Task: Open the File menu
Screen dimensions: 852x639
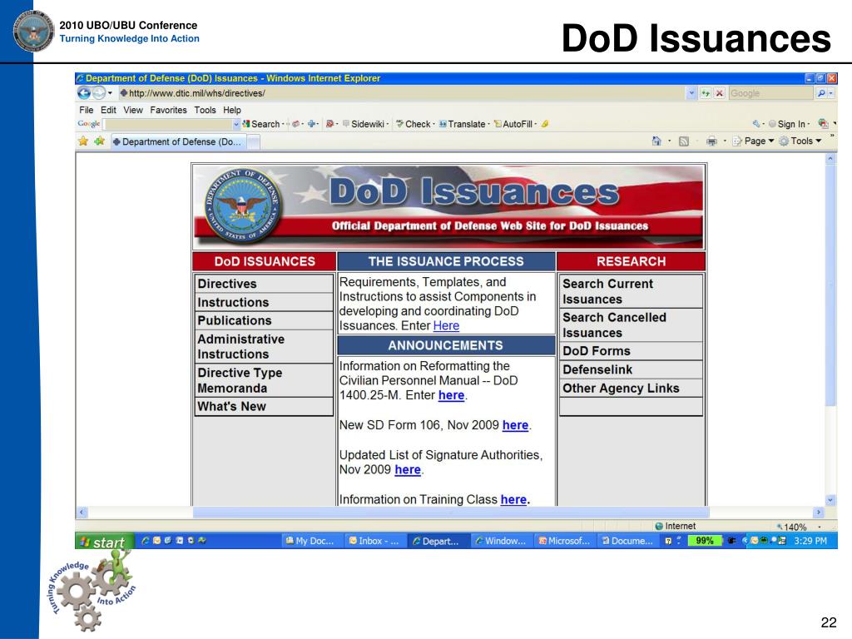Action: point(86,110)
